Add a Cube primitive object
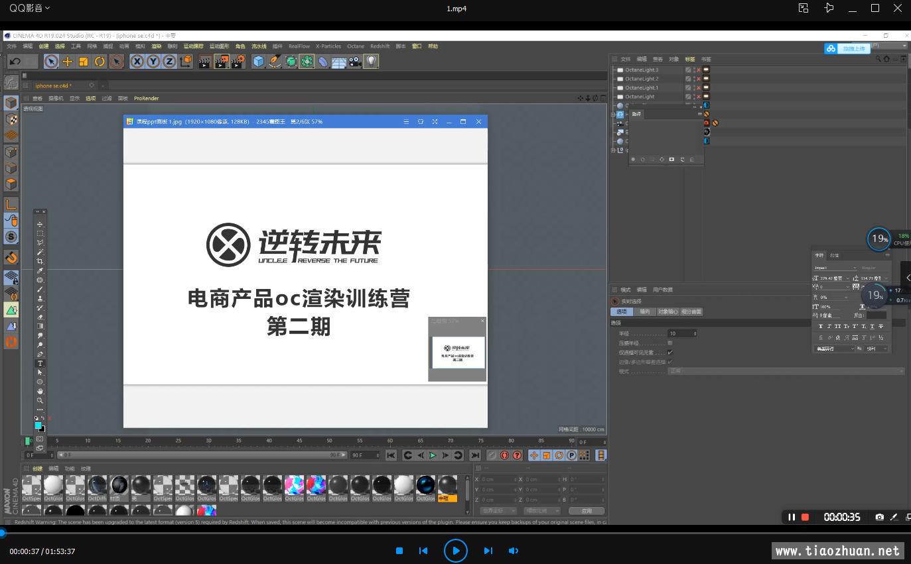The width and height of the screenshot is (911, 564). (258, 62)
